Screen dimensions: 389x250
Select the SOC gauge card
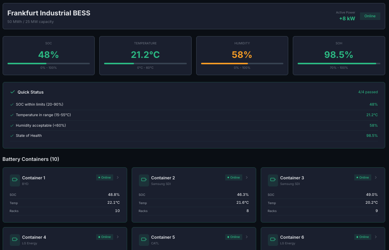(x=48, y=55)
